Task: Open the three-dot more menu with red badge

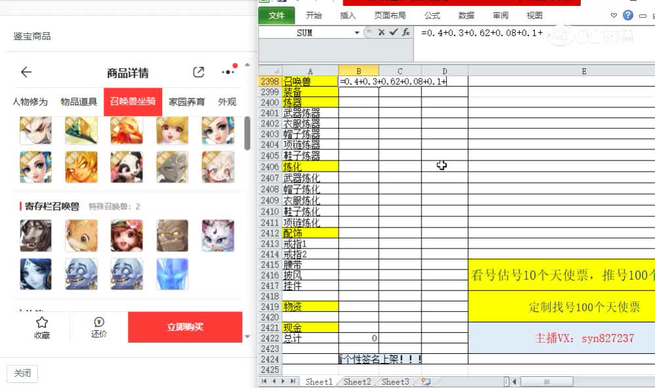Action: tap(229, 71)
